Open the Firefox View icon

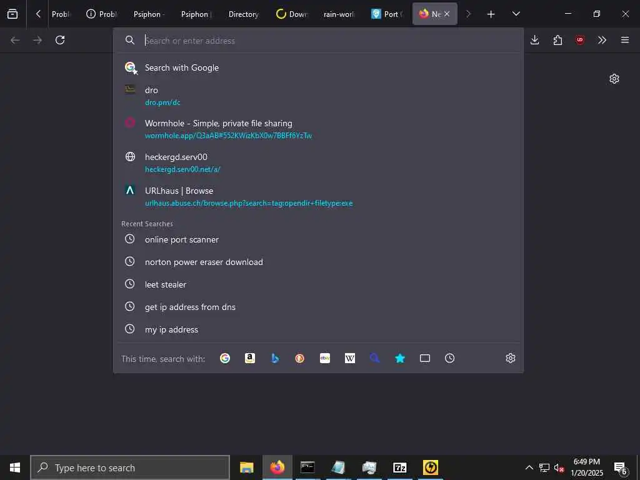click(x=12, y=14)
